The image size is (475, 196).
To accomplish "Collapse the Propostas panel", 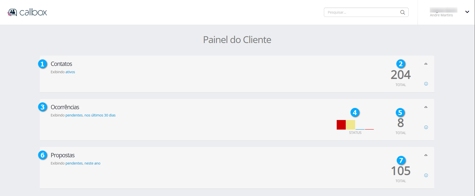I will [426, 155].
